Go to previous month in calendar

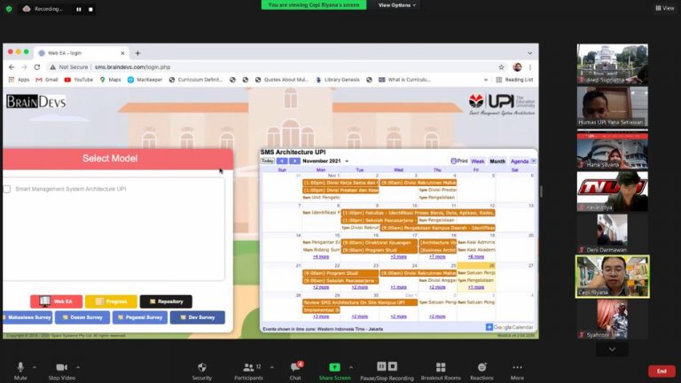point(282,161)
